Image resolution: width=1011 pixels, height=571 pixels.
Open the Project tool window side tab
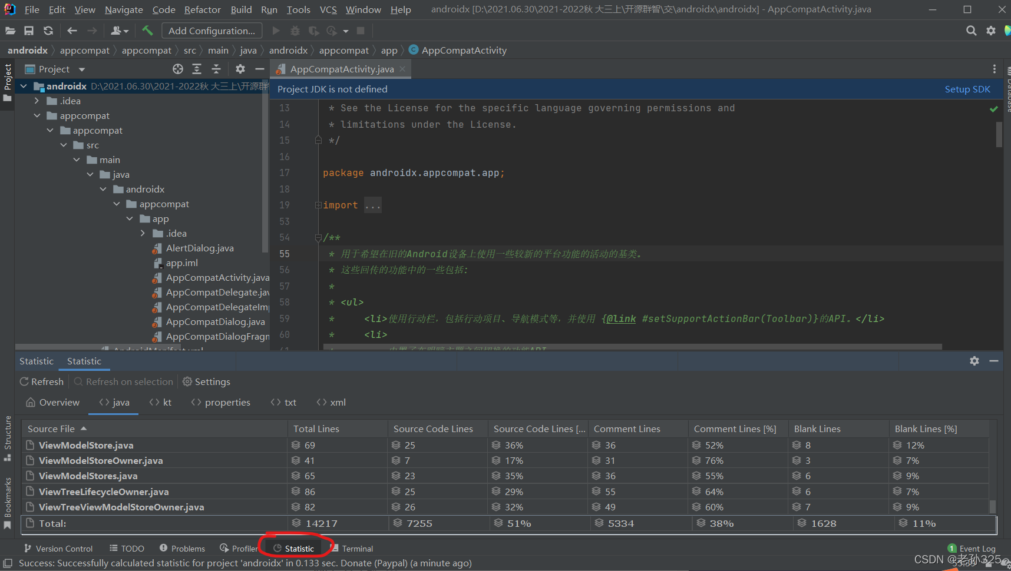8,82
